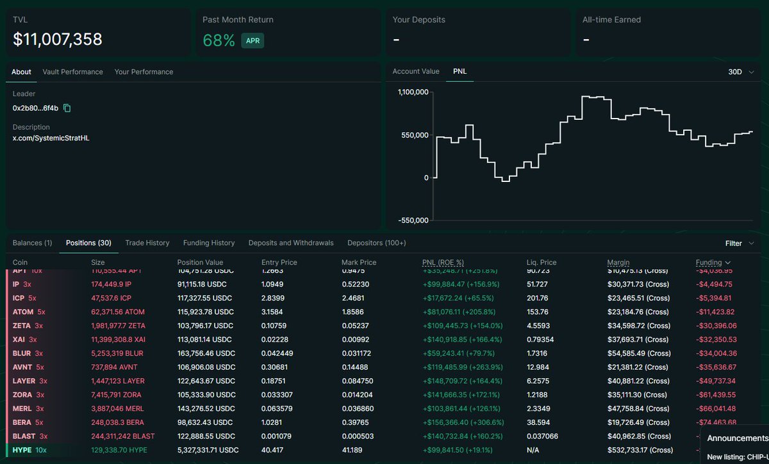Screen dimensions: 769x464
Task: Click the Margin column header
Action: point(618,263)
